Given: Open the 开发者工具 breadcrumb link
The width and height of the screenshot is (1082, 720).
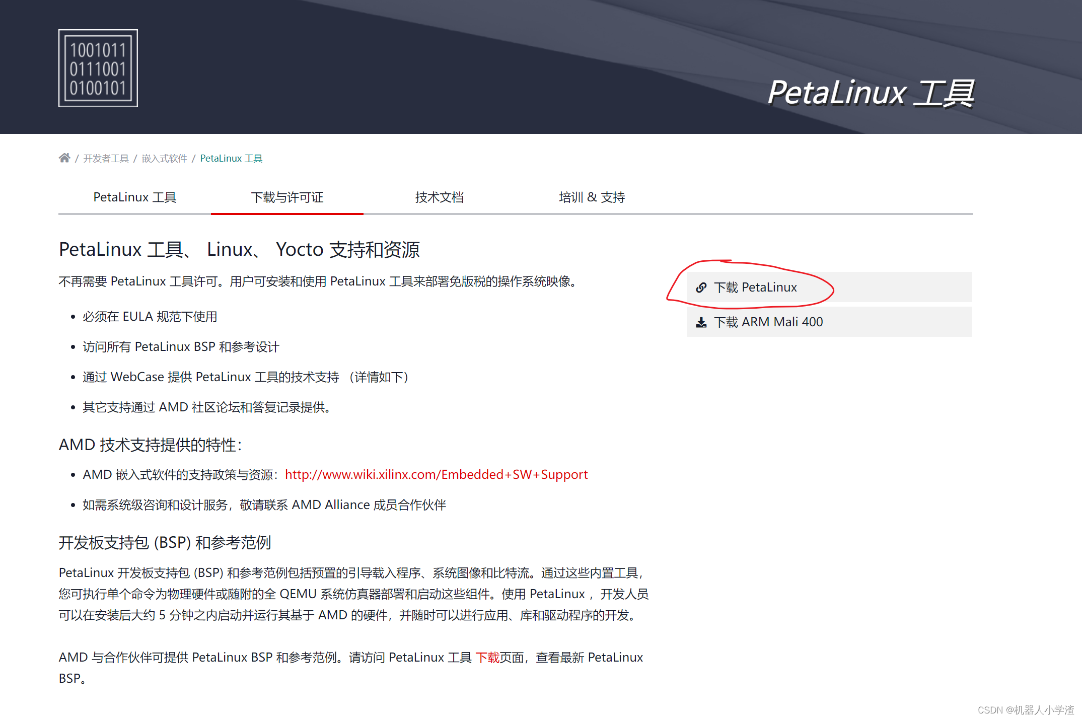Looking at the screenshot, I should click(106, 159).
